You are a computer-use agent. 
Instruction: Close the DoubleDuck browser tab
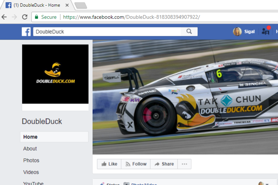coord(67,5)
